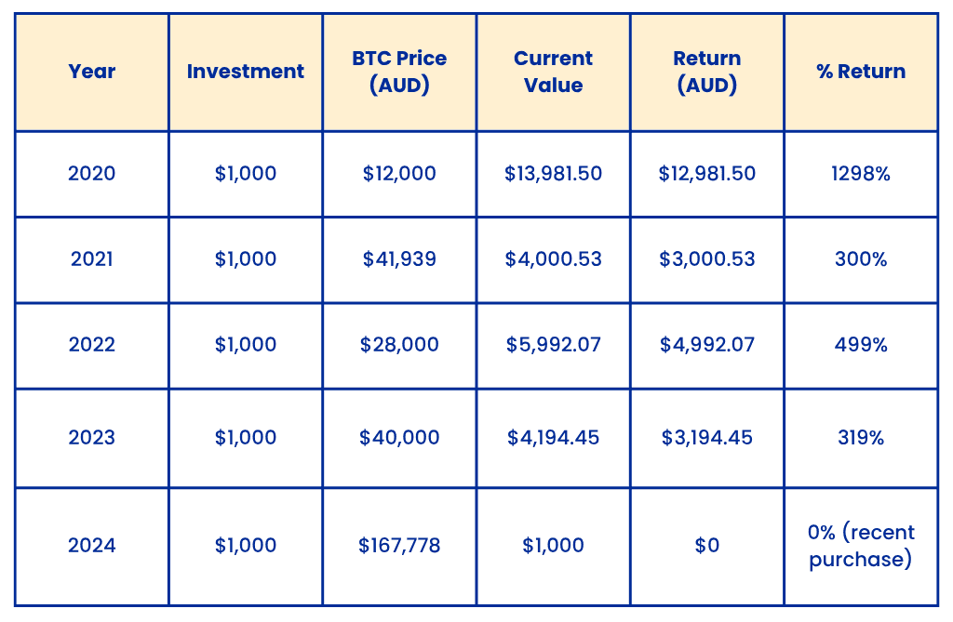Image resolution: width=953 pixels, height=622 pixels.
Task: Select the 499% return cell
Action: tap(861, 345)
